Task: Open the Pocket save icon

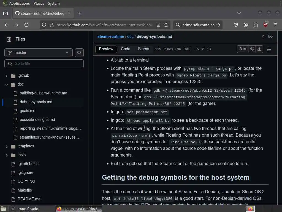Action: coord(236,25)
